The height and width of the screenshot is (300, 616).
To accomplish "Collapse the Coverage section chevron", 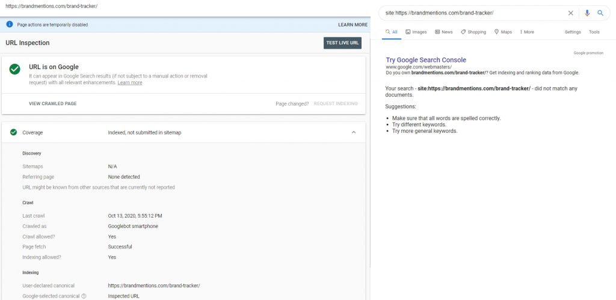I will [354, 132].
